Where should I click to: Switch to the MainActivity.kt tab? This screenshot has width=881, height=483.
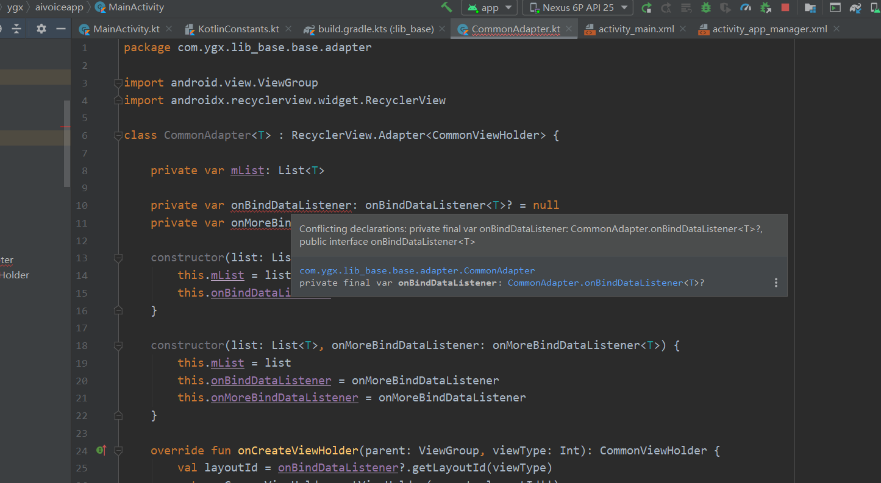[126, 29]
